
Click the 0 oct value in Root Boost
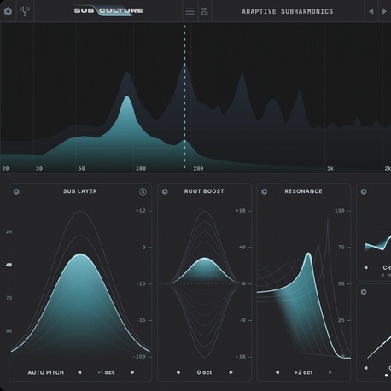tap(204, 372)
